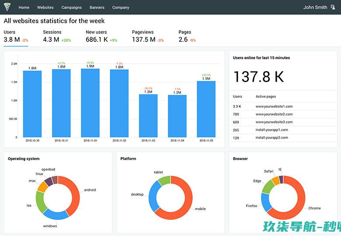Viewport: 341px width, 236px height.
Task: Click the bar for 2018.11.02
Action: [119, 103]
